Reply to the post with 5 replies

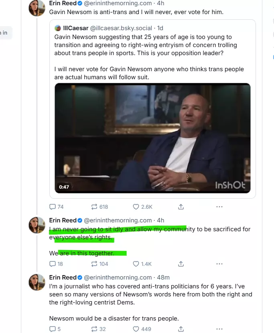[x=53, y=329]
